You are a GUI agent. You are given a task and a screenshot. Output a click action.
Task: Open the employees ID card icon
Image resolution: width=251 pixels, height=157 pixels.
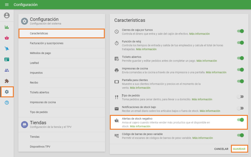7,59
